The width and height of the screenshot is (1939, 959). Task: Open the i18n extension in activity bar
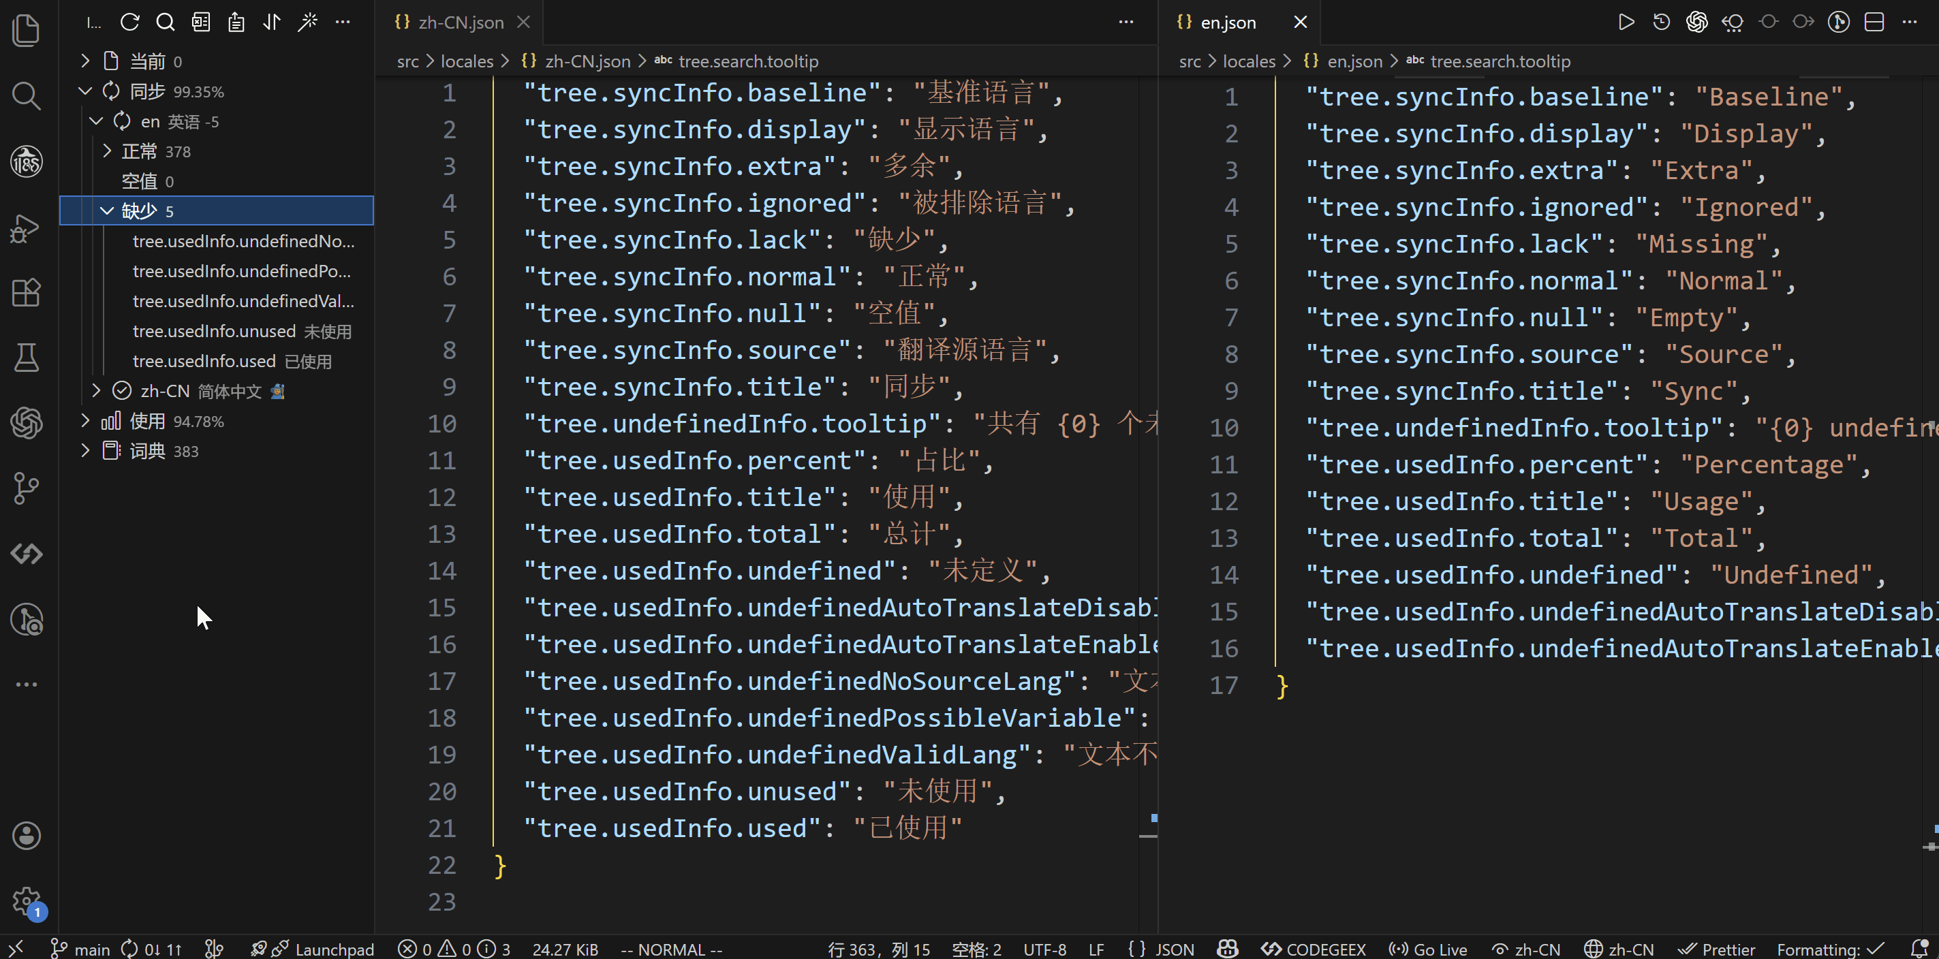click(27, 161)
